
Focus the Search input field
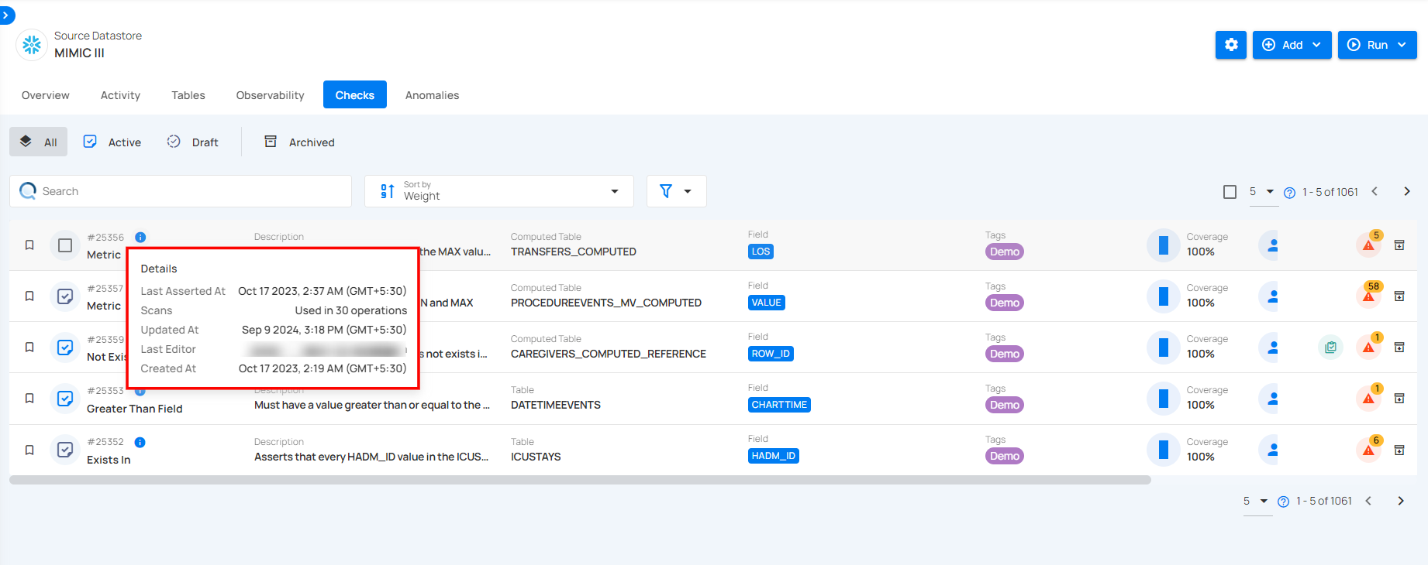point(181,191)
